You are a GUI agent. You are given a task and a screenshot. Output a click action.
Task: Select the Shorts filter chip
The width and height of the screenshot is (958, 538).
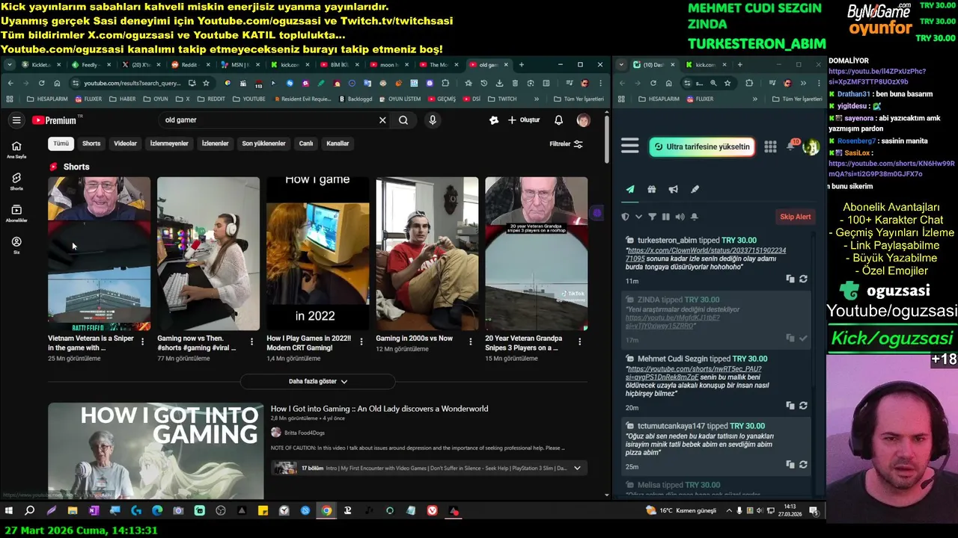91,143
